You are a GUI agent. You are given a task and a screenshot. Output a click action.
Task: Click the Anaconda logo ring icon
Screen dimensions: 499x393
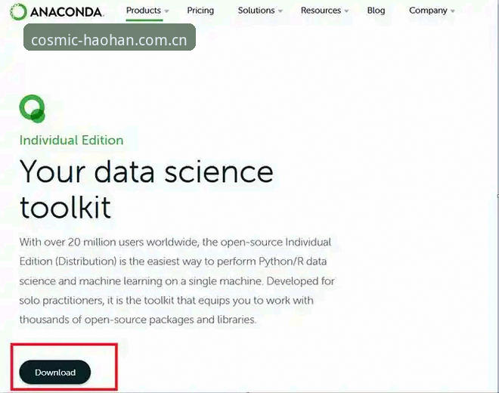click(18, 12)
